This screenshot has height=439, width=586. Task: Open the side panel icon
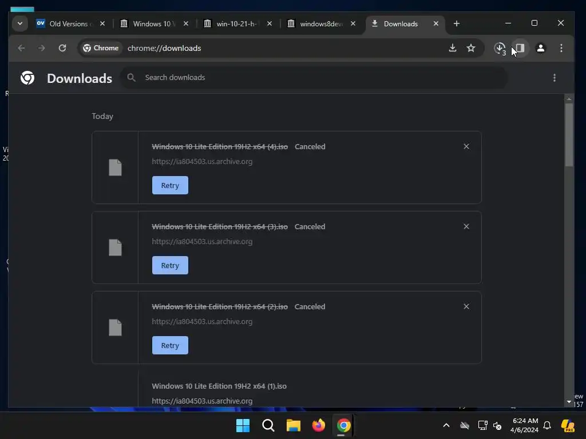(520, 48)
